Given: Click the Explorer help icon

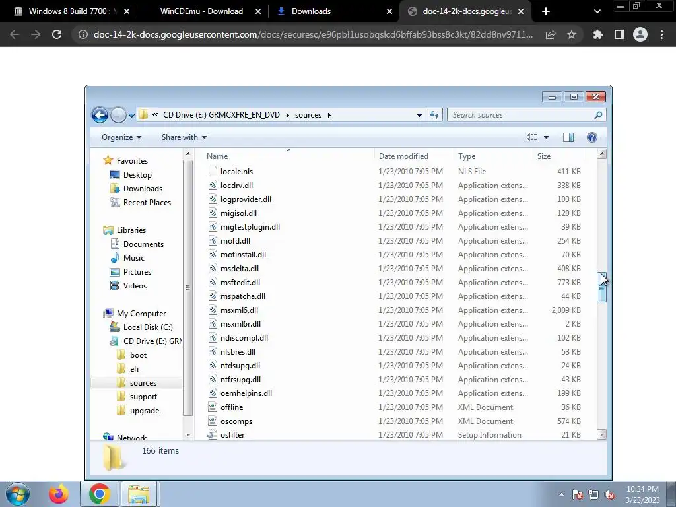Looking at the screenshot, I should pos(592,137).
